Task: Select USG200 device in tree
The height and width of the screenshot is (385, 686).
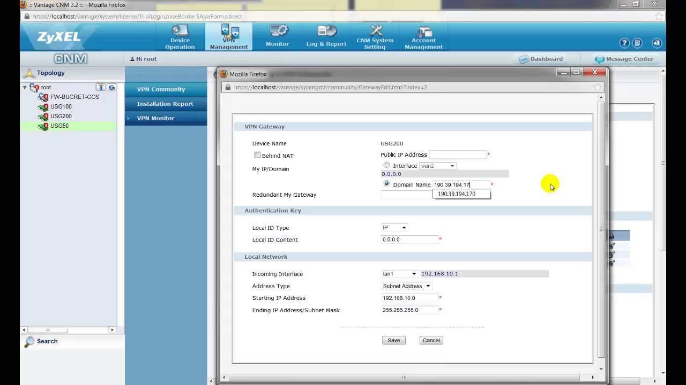Action: point(61,116)
